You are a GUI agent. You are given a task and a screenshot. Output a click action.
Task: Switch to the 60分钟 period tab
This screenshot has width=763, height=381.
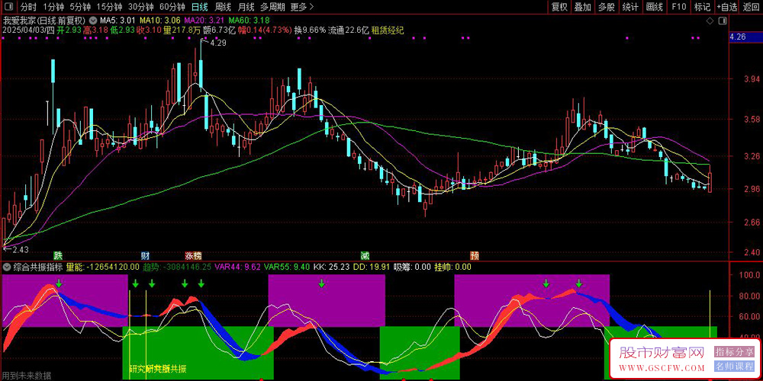(172, 7)
